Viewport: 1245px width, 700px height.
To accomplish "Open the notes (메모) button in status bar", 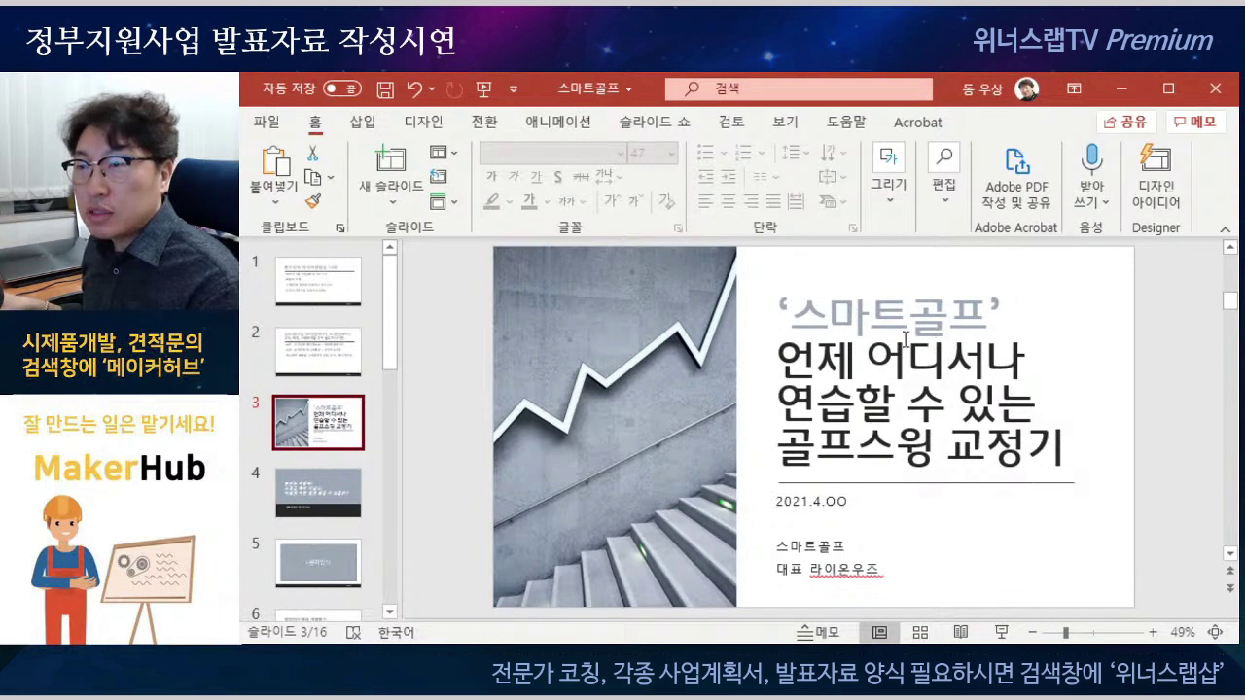I will click(818, 632).
